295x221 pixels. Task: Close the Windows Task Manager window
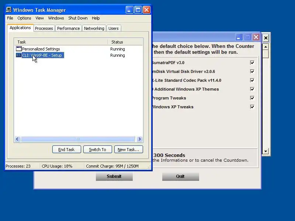point(146,10)
